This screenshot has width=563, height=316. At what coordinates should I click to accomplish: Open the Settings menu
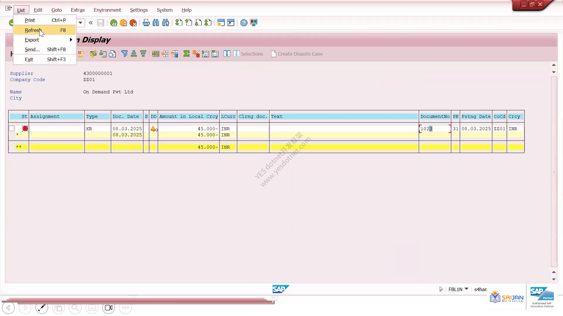point(139,10)
